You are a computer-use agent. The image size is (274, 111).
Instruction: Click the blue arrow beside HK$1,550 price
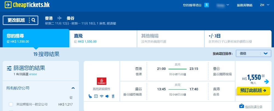point(267,82)
